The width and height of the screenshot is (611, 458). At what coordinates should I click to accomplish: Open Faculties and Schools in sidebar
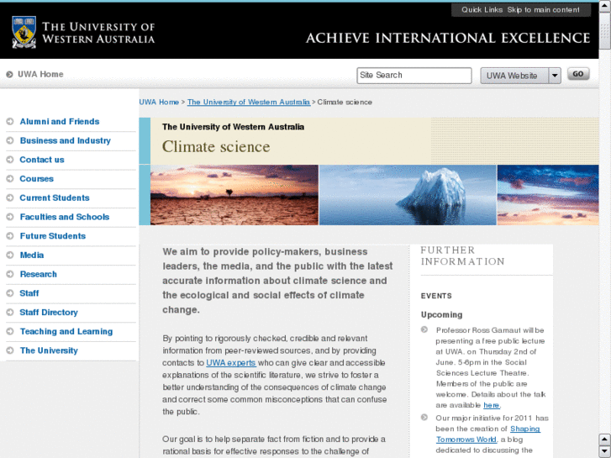65,217
